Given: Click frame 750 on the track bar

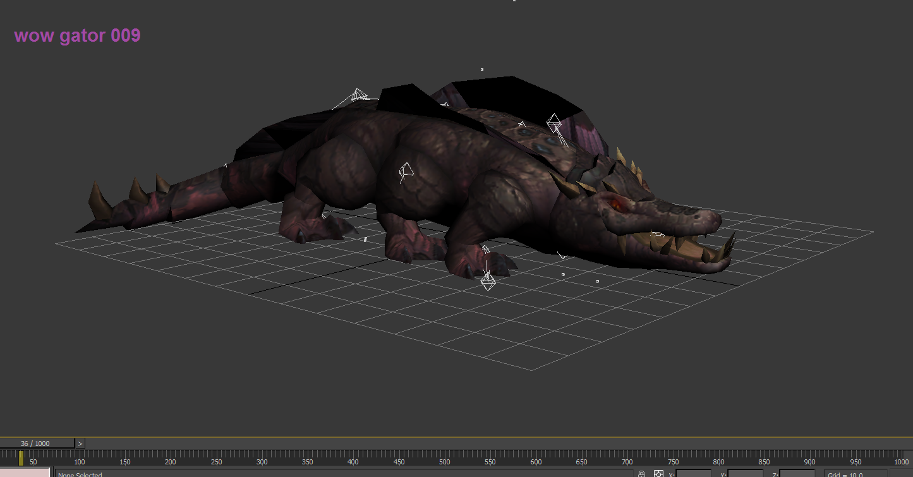Looking at the screenshot, I should pos(673,462).
